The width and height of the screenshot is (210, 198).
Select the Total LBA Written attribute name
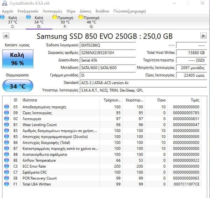[x=37, y=184]
